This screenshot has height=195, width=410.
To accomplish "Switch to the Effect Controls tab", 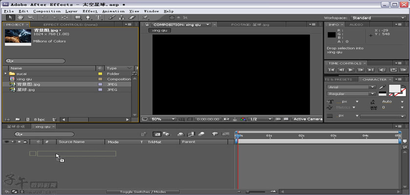I will pyautogui.click(x=70, y=24).
